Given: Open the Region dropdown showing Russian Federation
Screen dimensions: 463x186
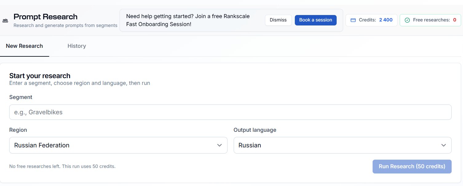Looking at the screenshot, I should tap(118, 145).
